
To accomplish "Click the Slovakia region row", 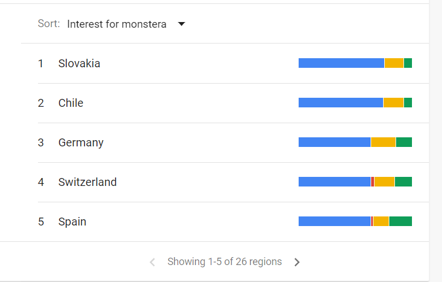I will pos(79,63).
